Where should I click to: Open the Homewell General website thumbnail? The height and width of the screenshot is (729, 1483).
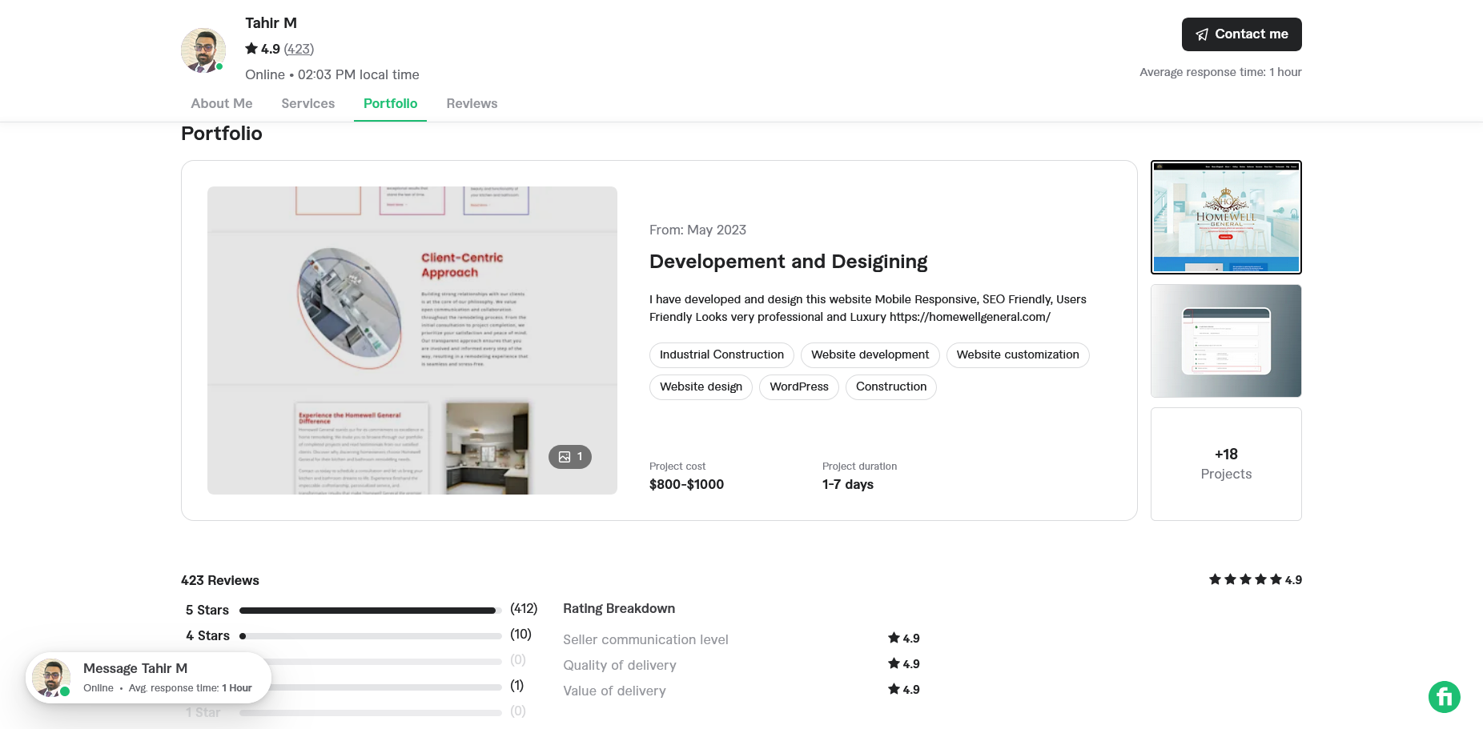tap(1226, 217)
